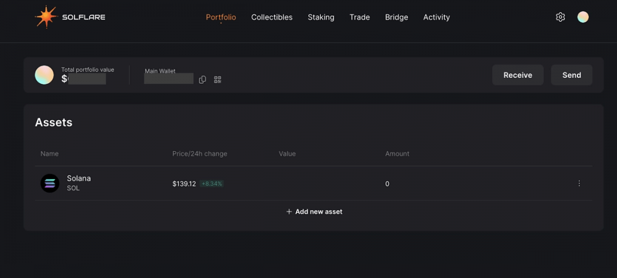Click the Assets heading
The height and width of the screenshot is (278, 617).
coord(54,122)
